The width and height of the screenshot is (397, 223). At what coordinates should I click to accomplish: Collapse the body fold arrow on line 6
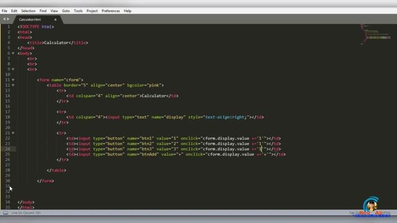tap(13, 53)
